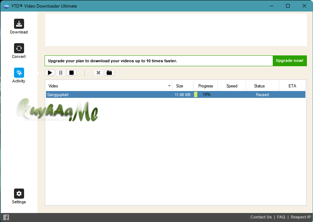313x222 pixels.
Task: Click the Paused status cell
Action: [x=262, y=95]
